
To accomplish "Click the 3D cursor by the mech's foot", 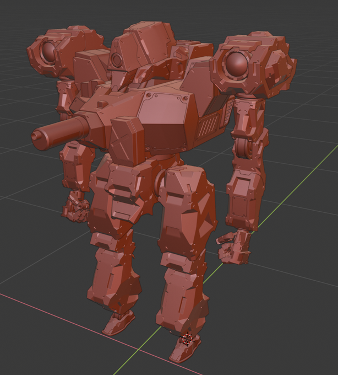I will coord(187,339).
